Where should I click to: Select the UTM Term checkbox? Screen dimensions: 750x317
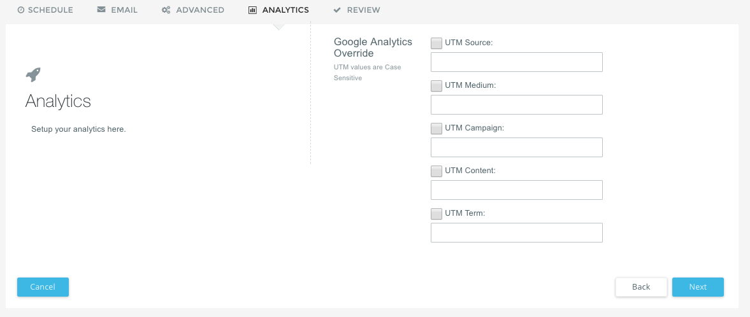(436, 213)
